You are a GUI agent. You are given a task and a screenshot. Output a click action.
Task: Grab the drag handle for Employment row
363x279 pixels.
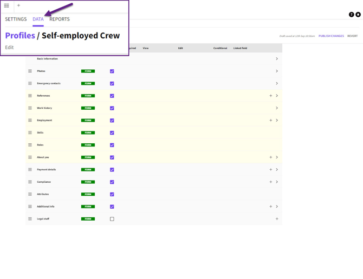(30, 121)
